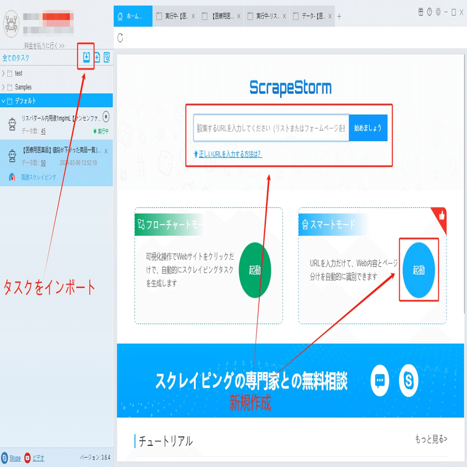This screenshot has width=467, height=467.
Task: Add a new tab with plus
Action: (x=339, y=16)
